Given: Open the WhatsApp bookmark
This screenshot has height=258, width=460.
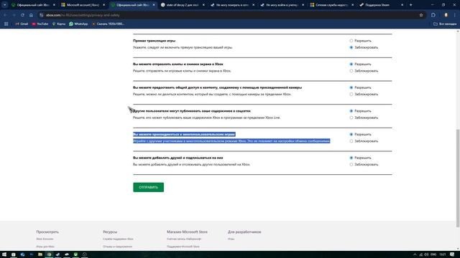Looking at the screenshot, I should pyautogui.click(x=78, y=24).
